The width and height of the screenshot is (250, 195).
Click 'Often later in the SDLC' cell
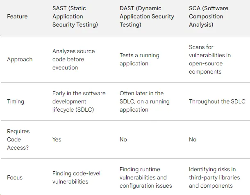(x=142, y=101)
